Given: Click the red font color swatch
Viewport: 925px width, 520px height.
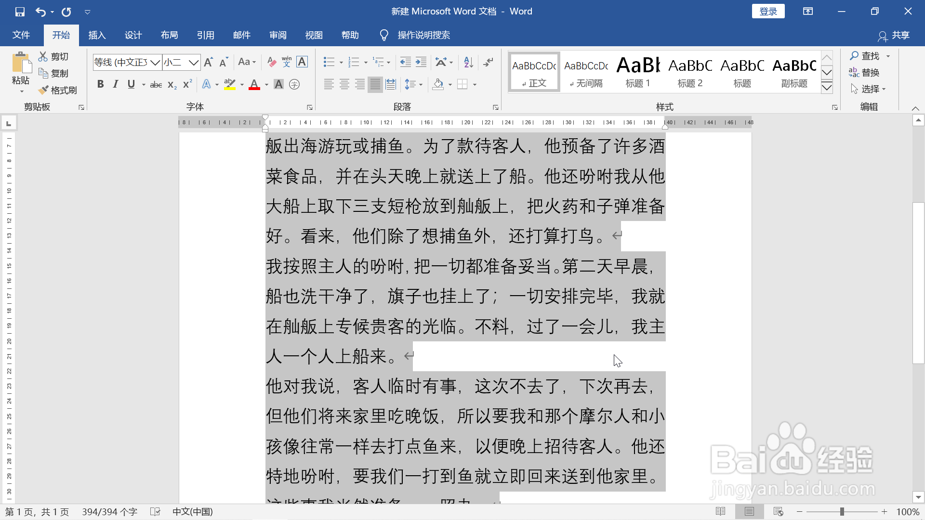Looking at the screenshot, I should point(254,85).
